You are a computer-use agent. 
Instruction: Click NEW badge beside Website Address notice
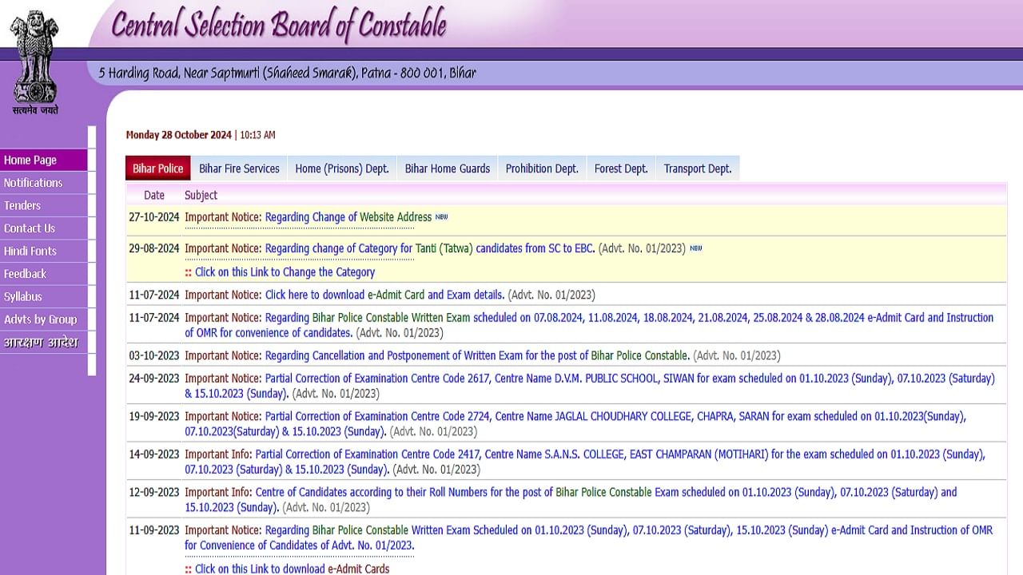pos(441,217)
